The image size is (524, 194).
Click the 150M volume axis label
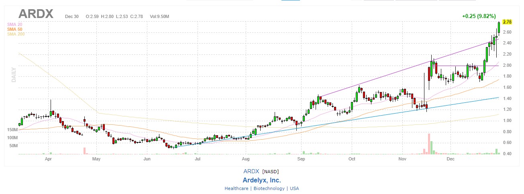point(12,130)
